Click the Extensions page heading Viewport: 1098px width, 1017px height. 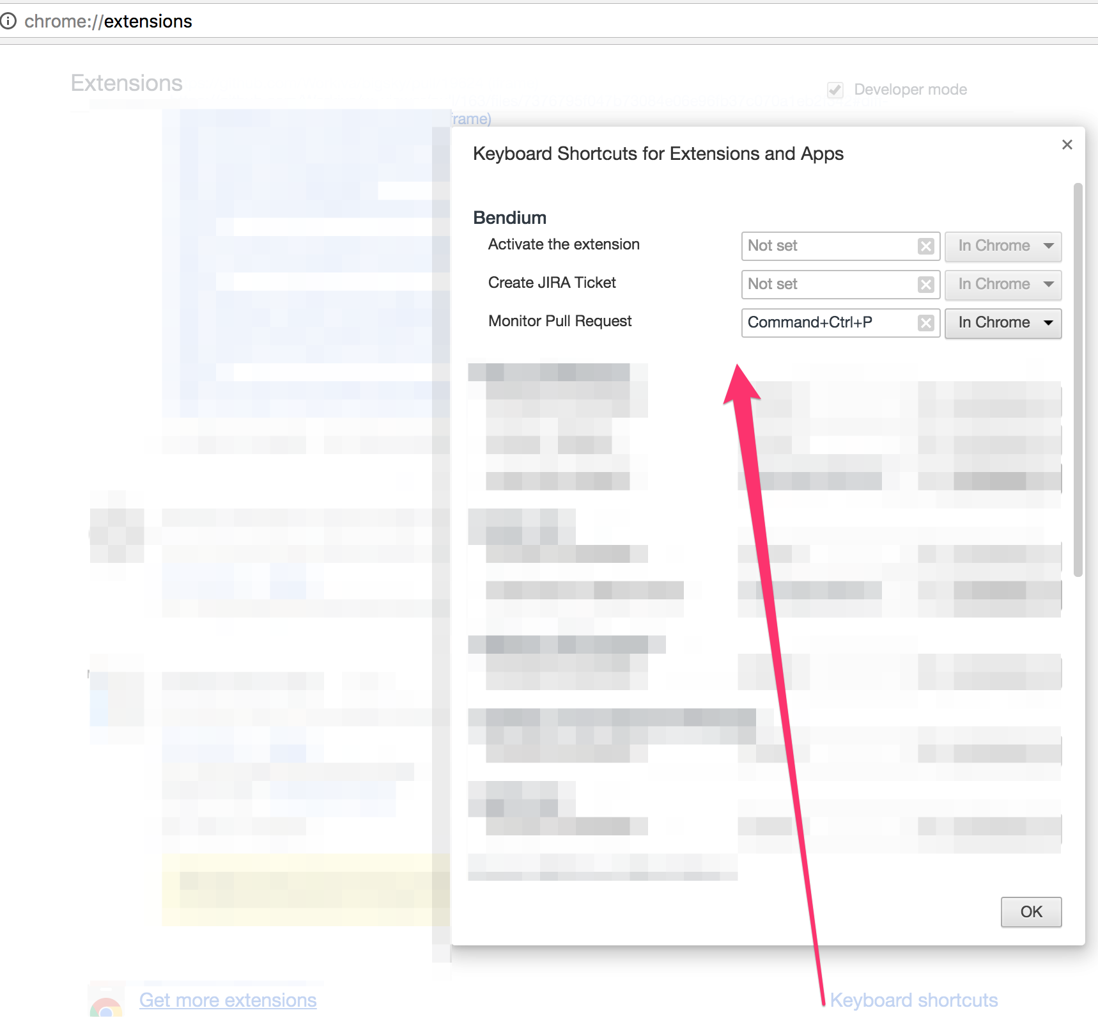tap(127, 83)
